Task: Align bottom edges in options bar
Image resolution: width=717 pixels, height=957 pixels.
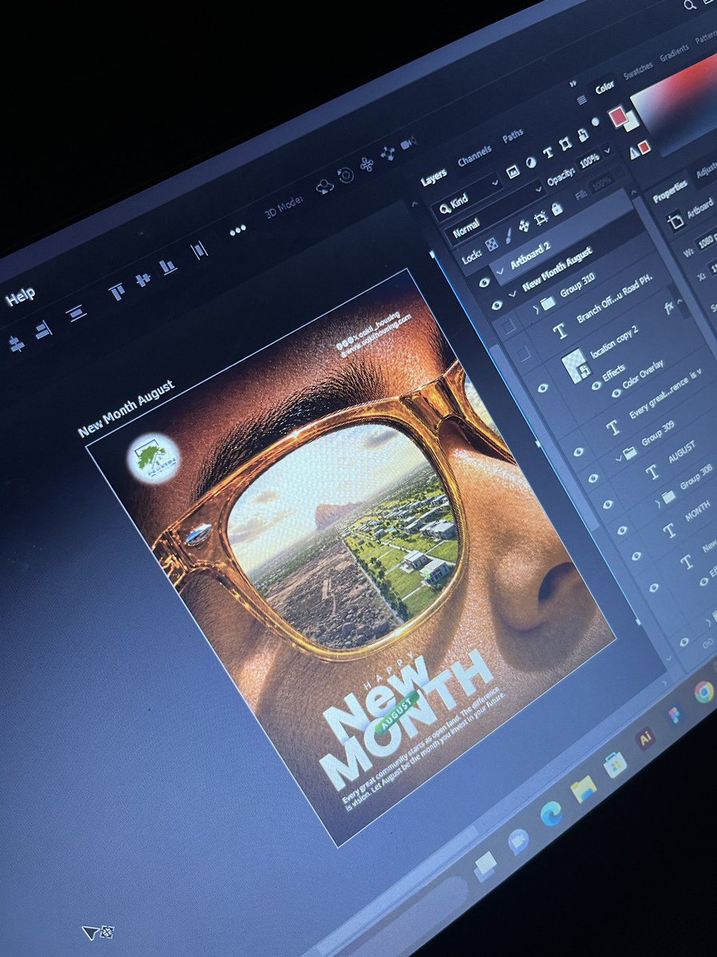Action: (x=167, y=267)
